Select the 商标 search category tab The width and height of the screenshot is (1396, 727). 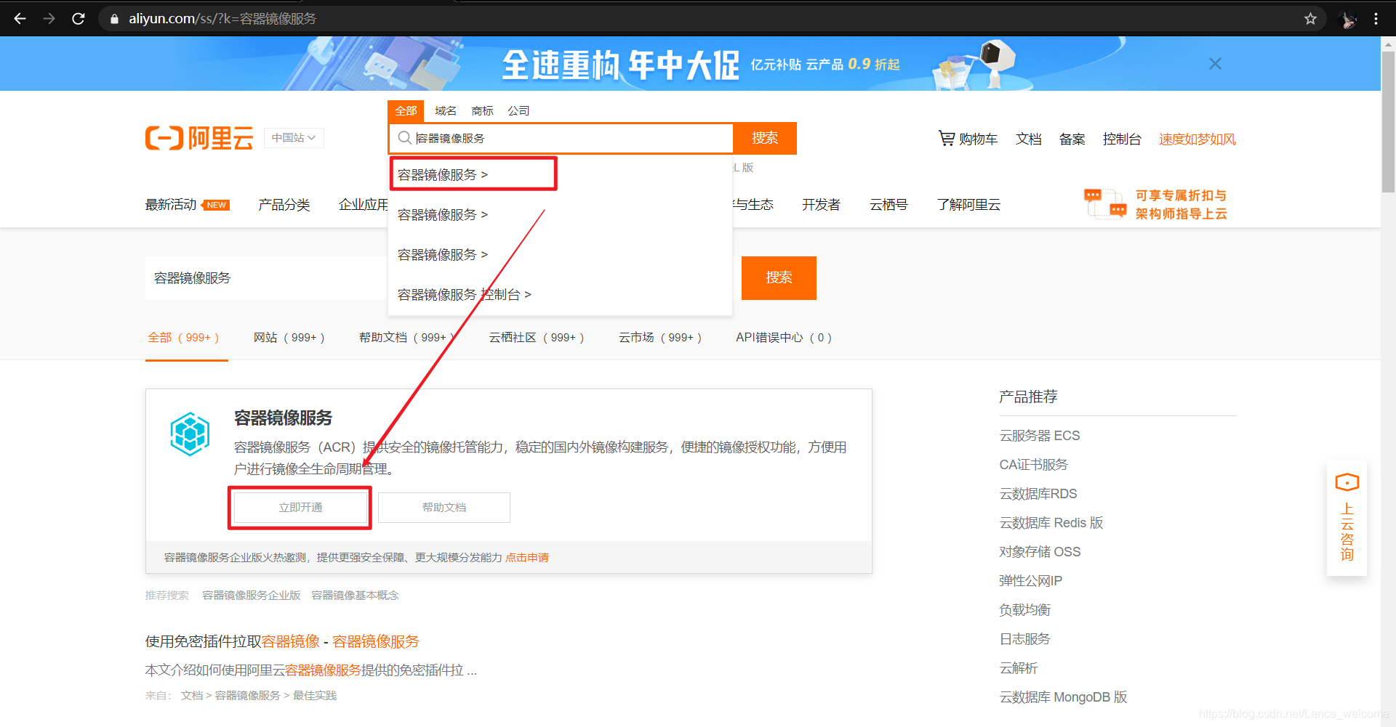click(x=482, y=111)
